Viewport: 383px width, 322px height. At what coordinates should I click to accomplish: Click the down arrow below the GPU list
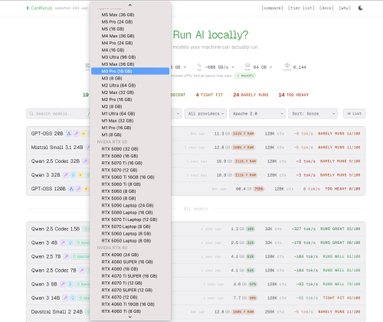click(x=130, y=317)
